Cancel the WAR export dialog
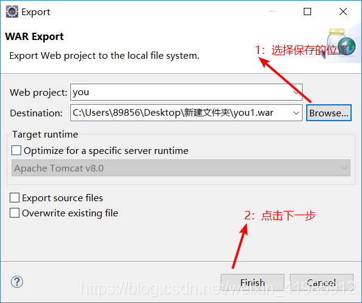 pyautogui.click(x=321, y=282)
